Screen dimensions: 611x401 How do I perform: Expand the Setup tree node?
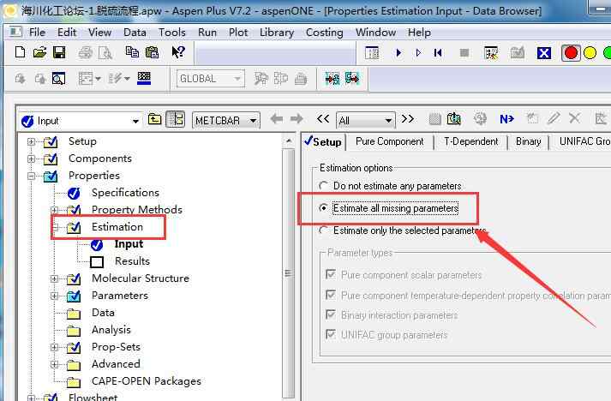coord(31,142)
